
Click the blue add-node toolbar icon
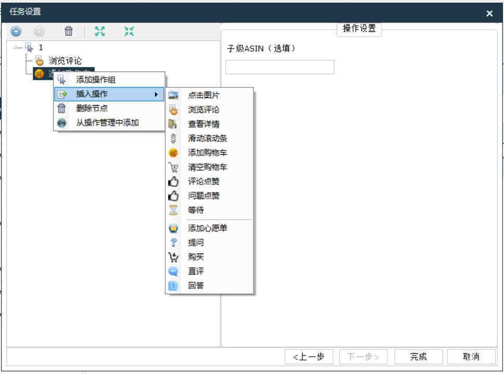[x=16, y=31]
